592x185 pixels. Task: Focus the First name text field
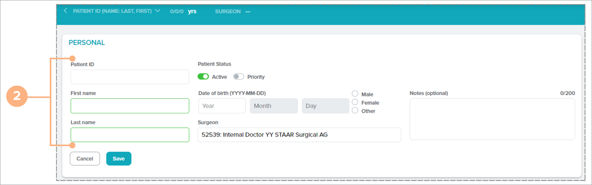[130, 106]
